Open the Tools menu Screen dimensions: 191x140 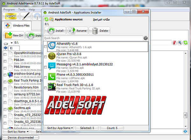[22, 10]
